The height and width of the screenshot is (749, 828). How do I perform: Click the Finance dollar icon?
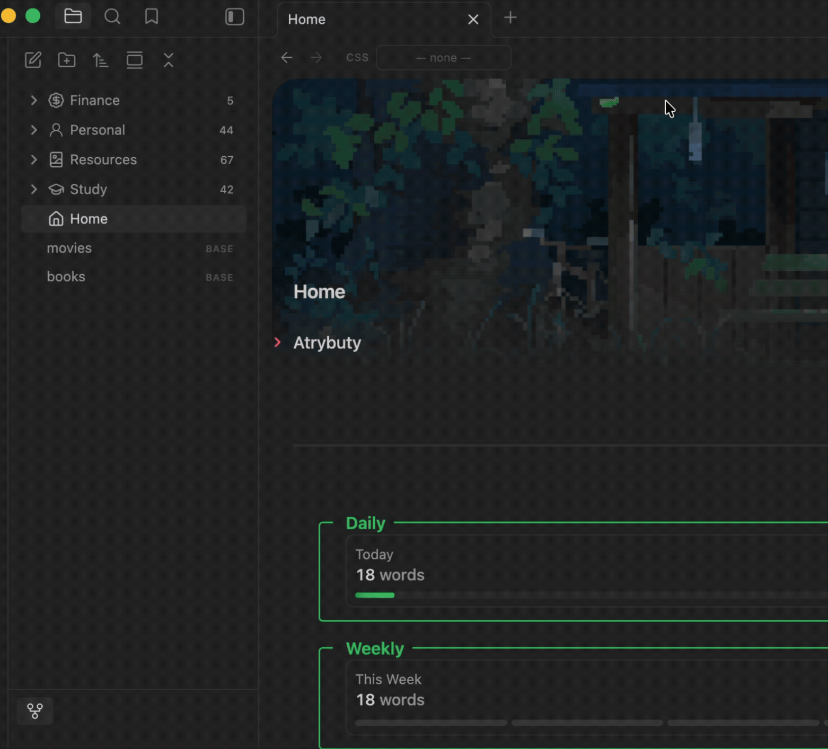coord(56,100)
